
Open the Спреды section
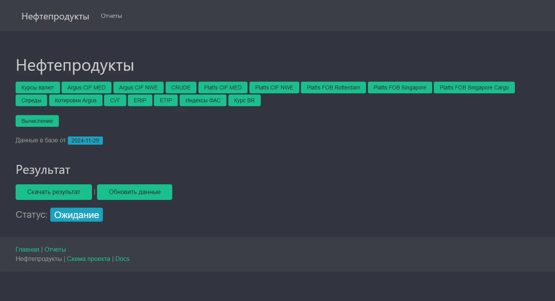coord(31,100)
